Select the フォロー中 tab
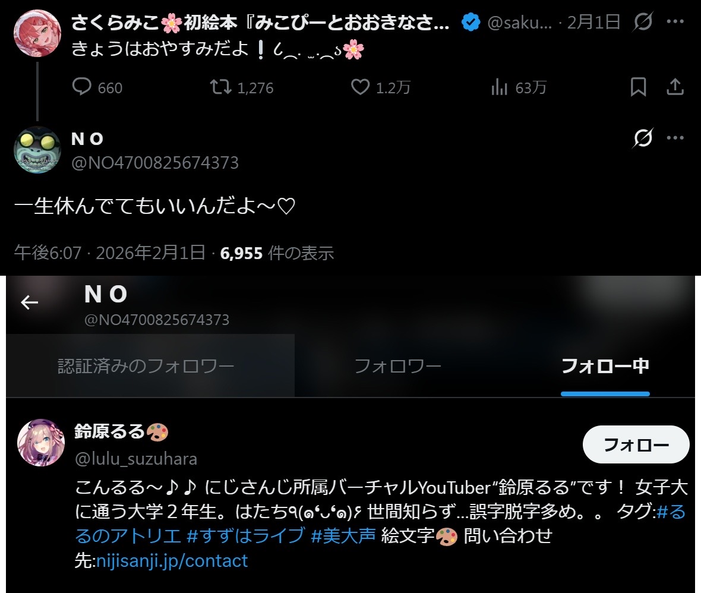This screenshot has height=593, width=701. (605, 366)
